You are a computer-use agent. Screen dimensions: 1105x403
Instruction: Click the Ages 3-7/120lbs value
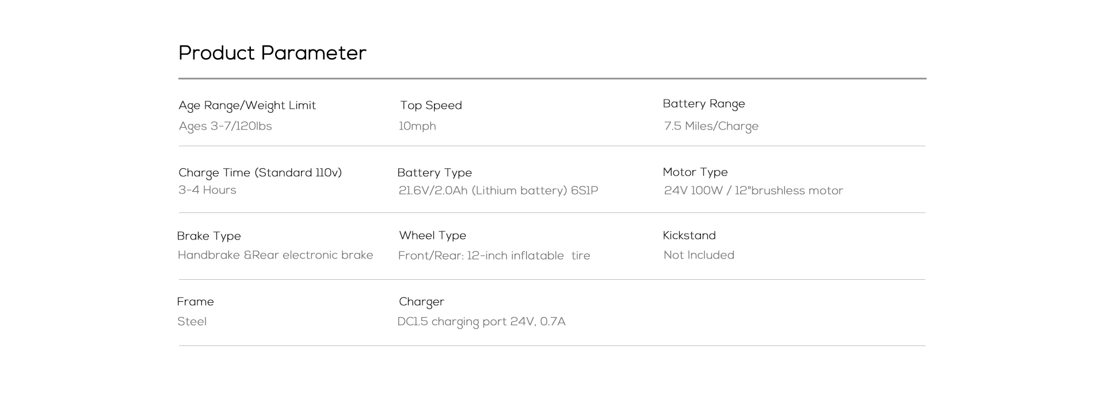tap(225, 126)
